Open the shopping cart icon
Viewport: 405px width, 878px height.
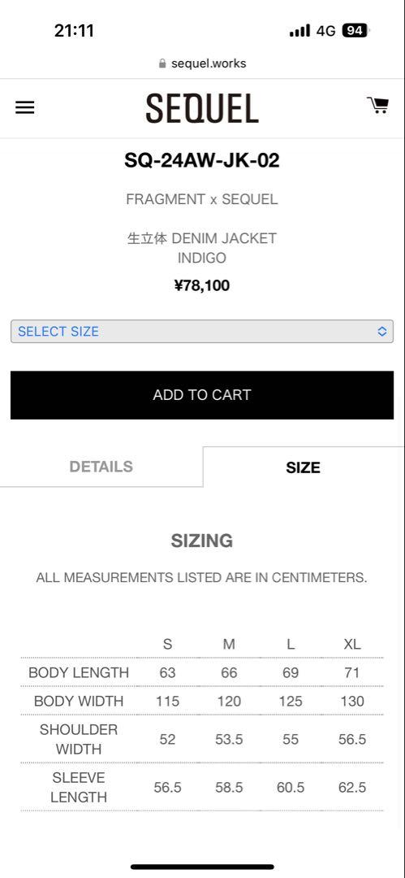click(x=377, y=105)
